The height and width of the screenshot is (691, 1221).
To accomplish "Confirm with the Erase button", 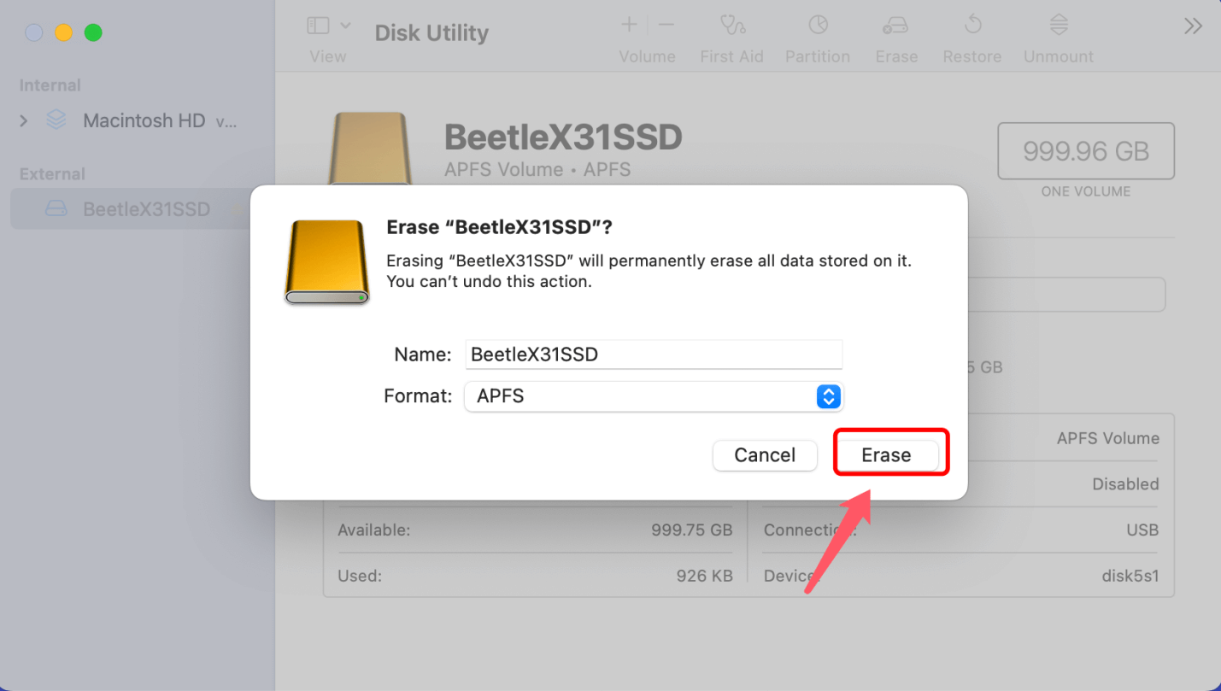I will (x=890, y=454).
